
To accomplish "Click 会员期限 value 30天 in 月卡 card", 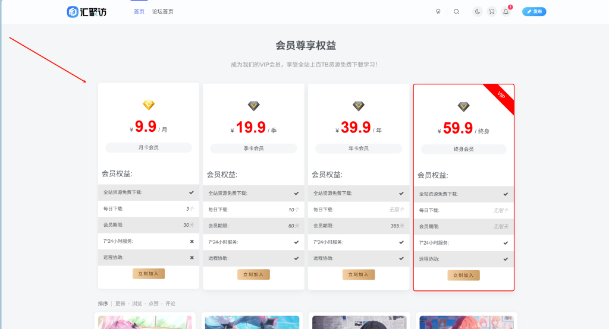I will tap(189, 225).
